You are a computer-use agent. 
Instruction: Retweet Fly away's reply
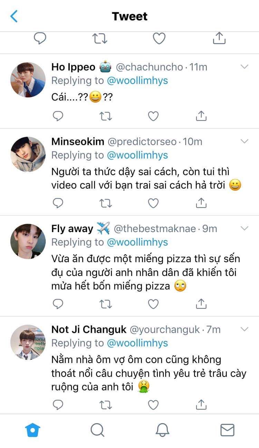[x=106, y=304]
